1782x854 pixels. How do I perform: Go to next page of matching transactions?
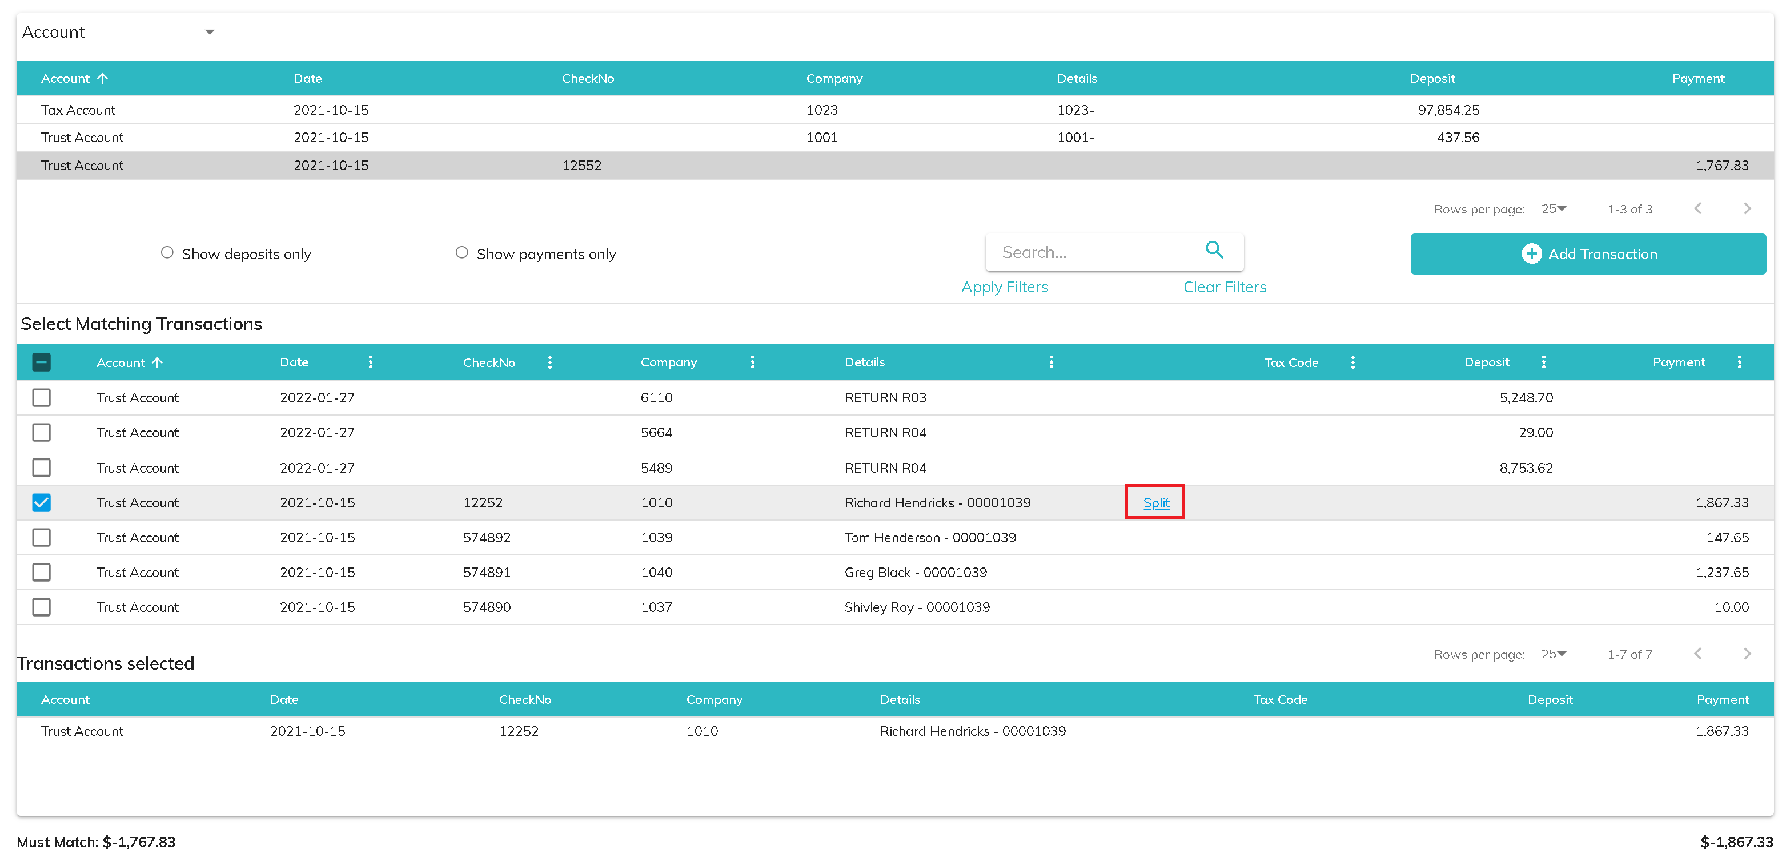(x=1746, y=654)
